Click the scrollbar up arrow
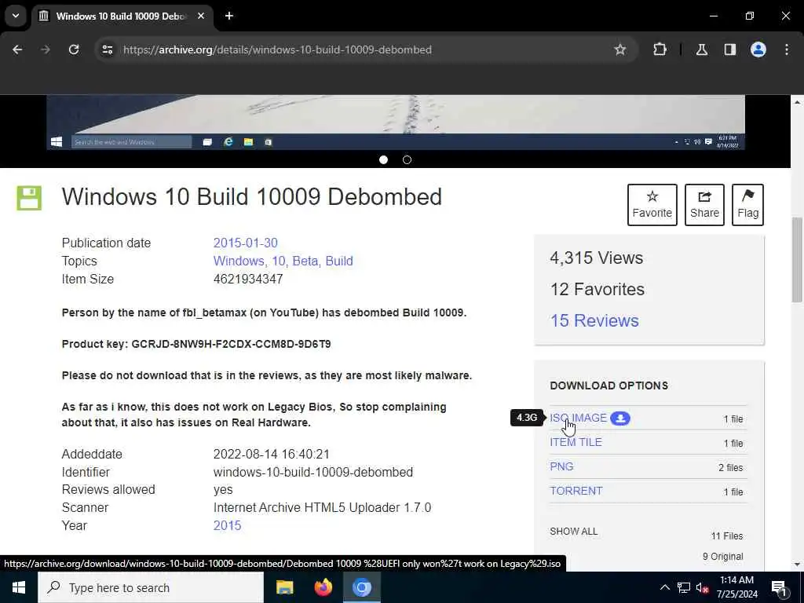This screenshot has width=804, height=603. tap(797, 103)
